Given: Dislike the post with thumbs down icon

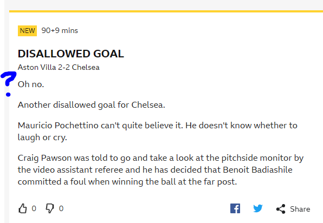Looking at the screenshot, I should point(50,208).
